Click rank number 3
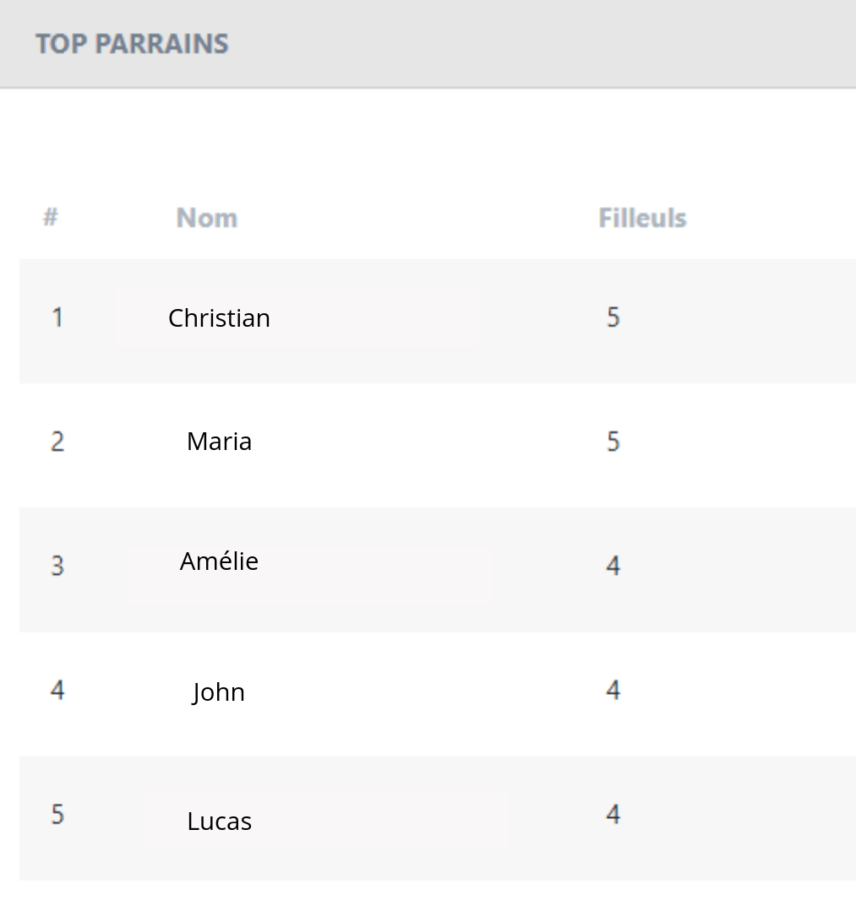 coord(57,566)
